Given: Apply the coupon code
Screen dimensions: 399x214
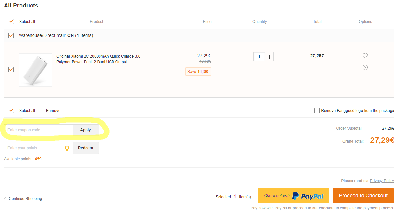Looking at the screenshot, I should [86, 130].
